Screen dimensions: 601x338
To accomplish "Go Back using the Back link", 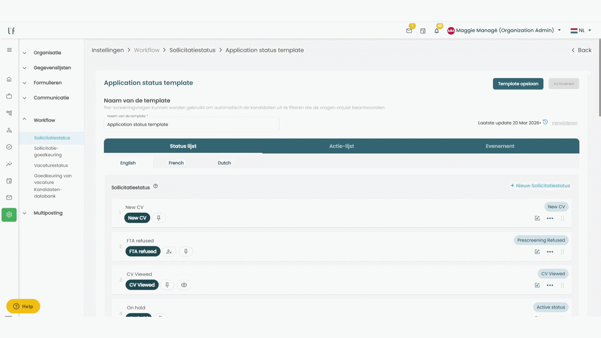I will pyautogui.click(x=581, y=50).
